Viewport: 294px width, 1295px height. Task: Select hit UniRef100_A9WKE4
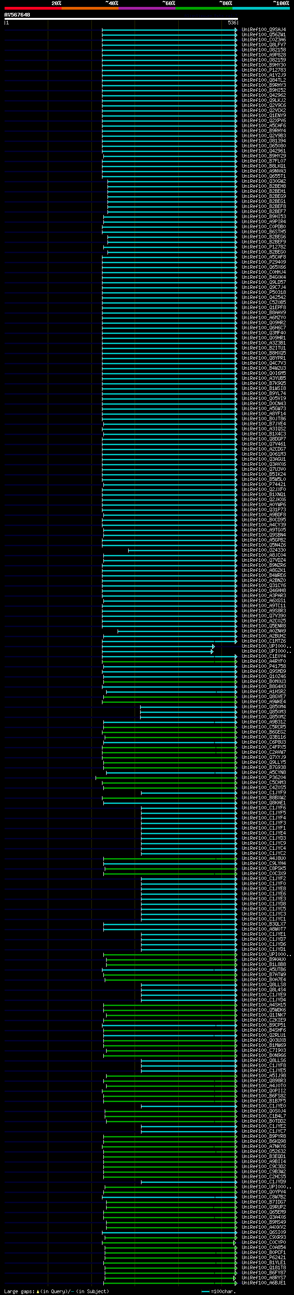263,702
